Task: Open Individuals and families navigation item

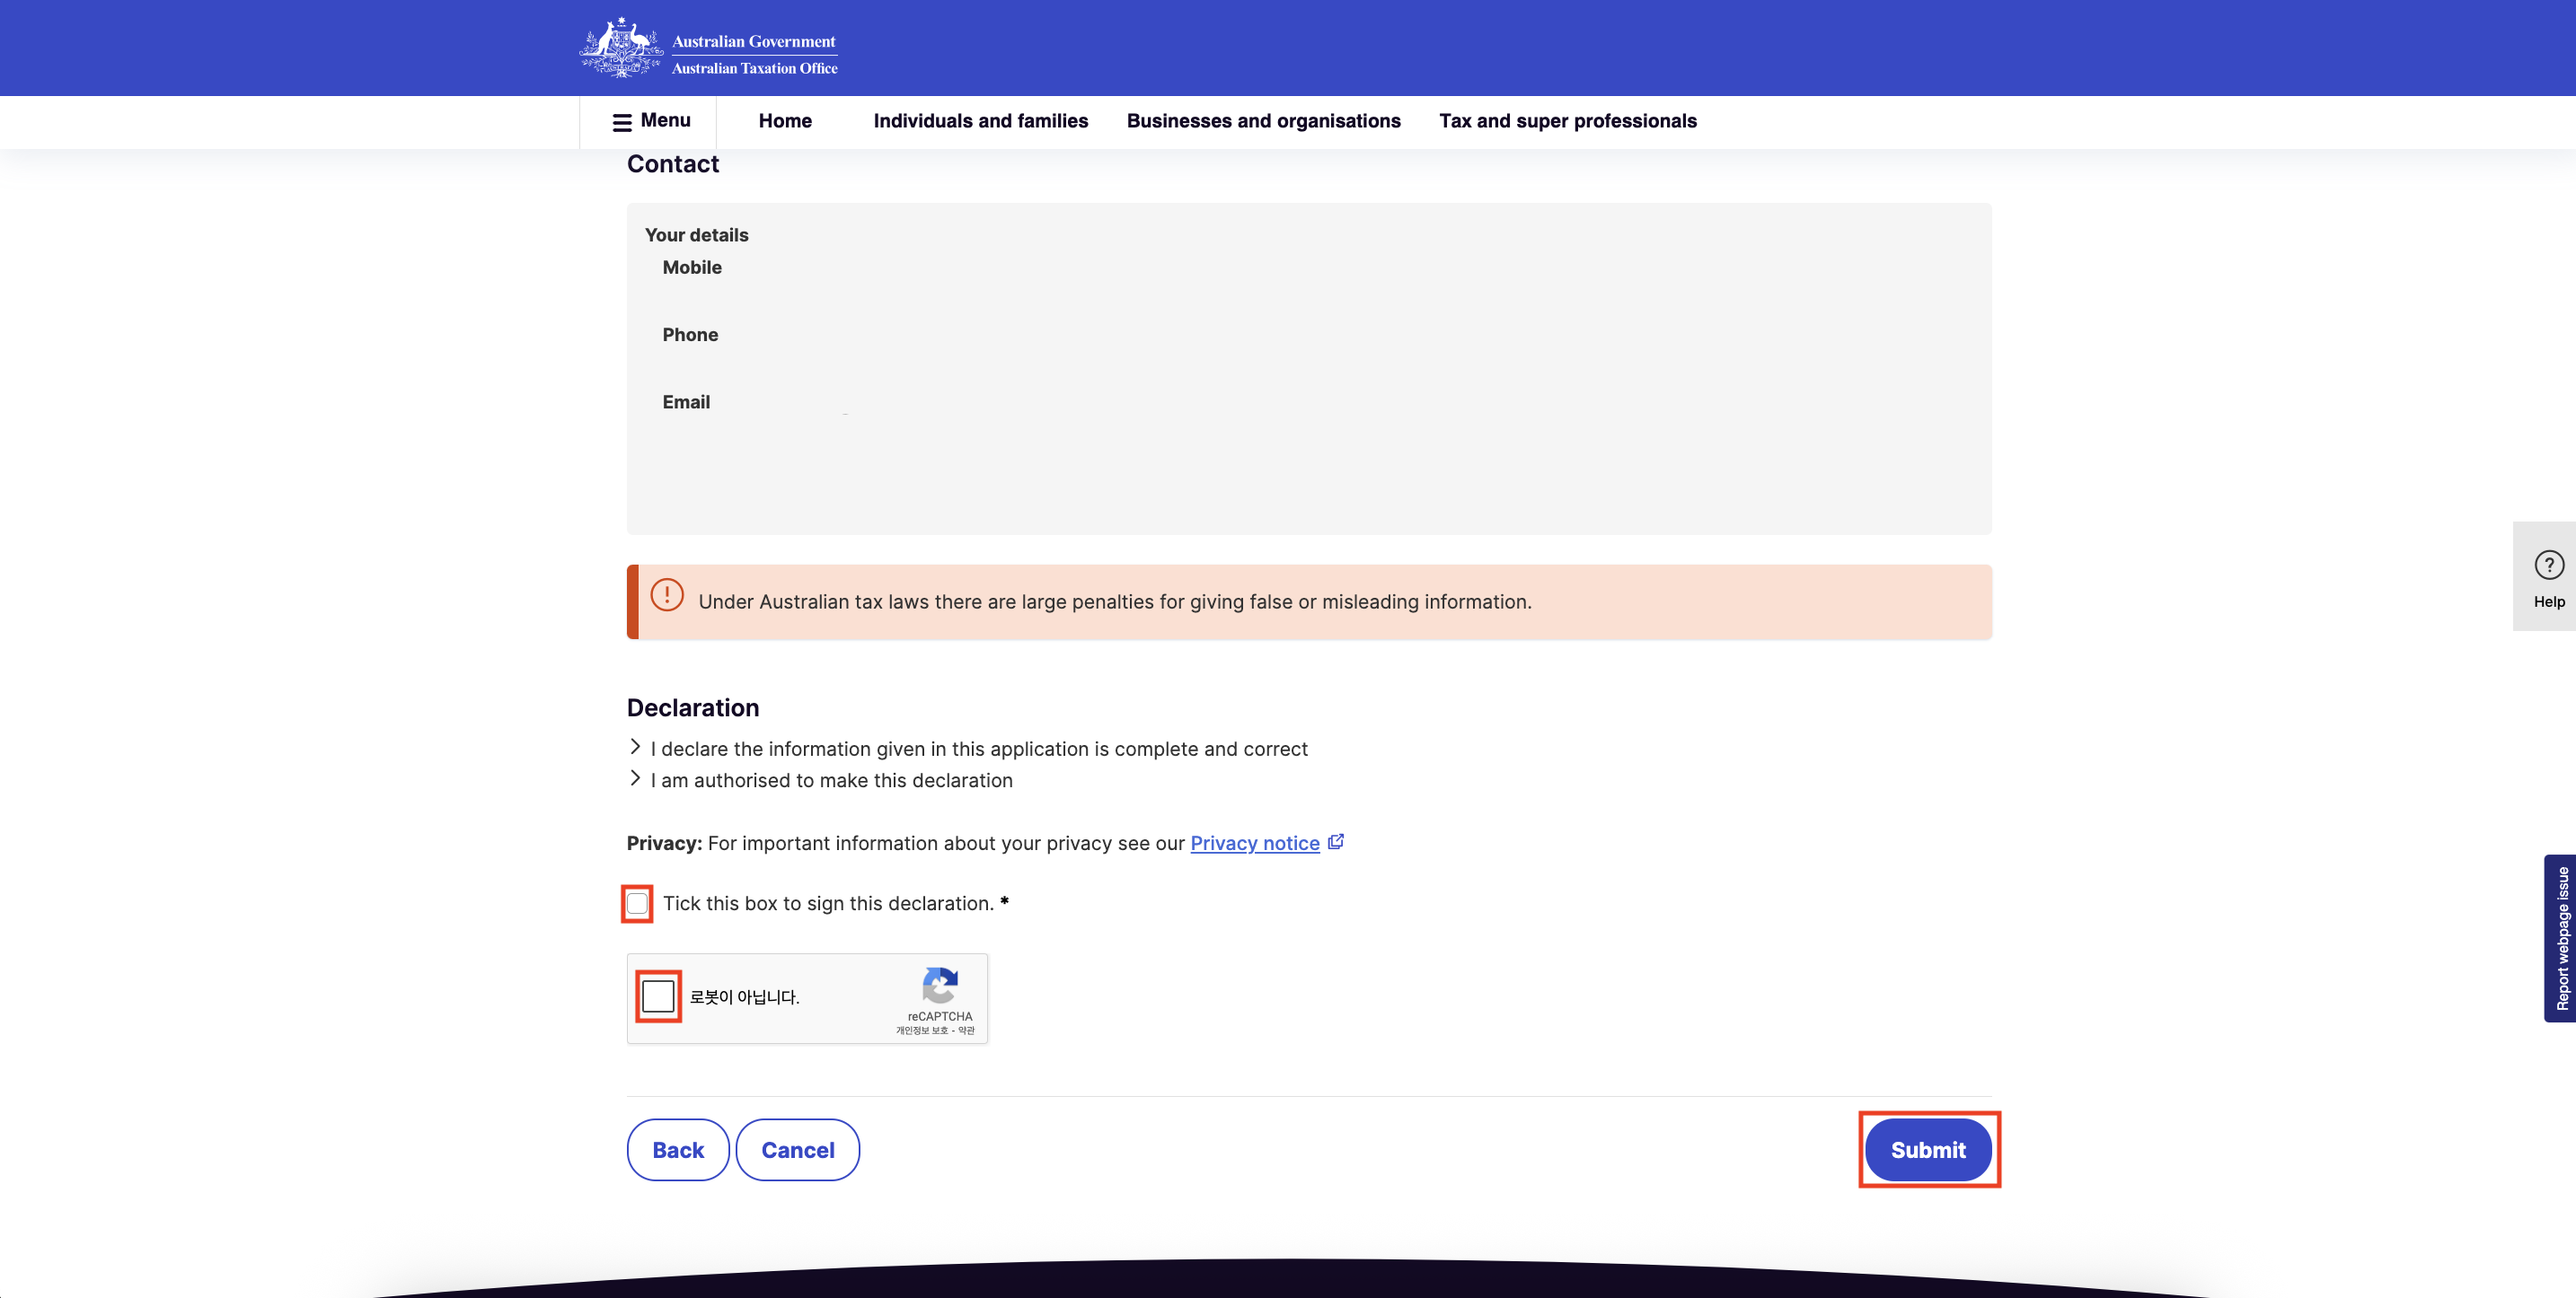Action: [980, 121]
